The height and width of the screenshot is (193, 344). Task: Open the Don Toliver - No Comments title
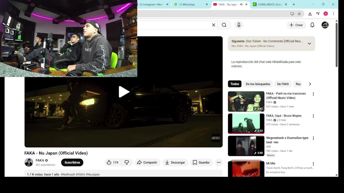click(274, 41)
